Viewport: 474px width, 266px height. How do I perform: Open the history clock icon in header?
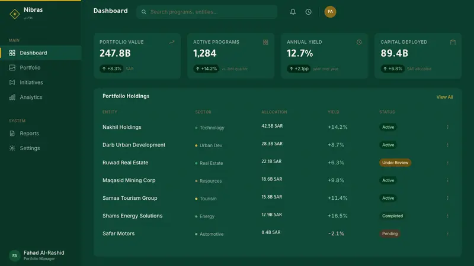click(308, 12)
